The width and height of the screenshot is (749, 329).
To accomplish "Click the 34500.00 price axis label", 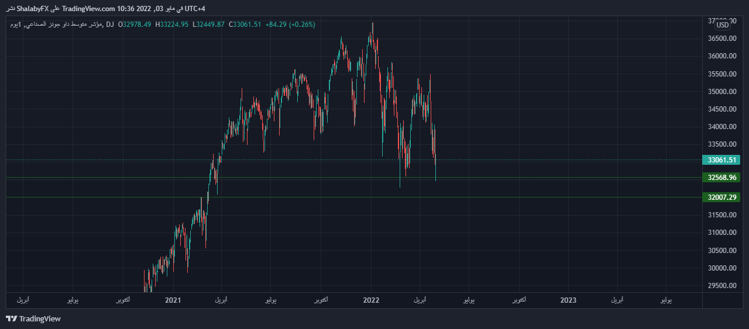I will [x=721, y=109].
